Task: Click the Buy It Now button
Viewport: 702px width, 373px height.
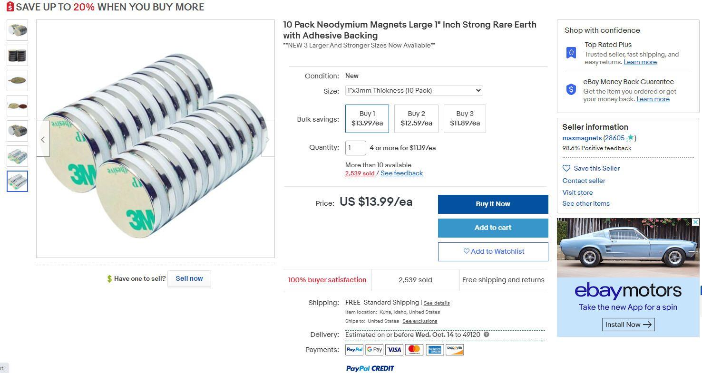Action: (x=493, y=204)
